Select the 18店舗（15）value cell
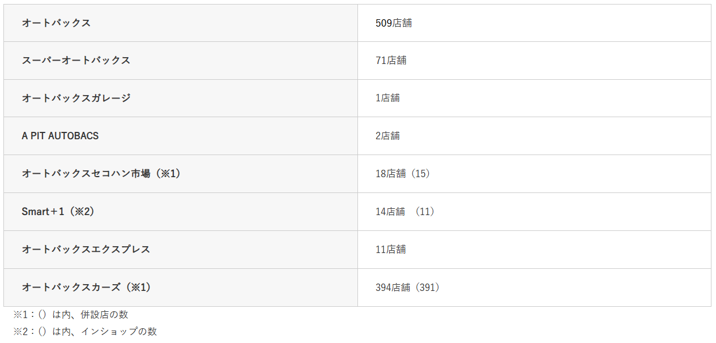This screenshot has width=716, height=343. (403, 174)
